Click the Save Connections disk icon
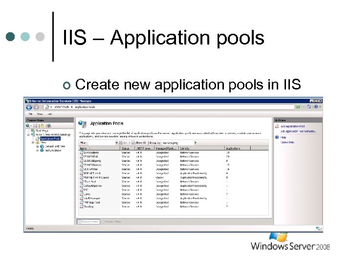 [35, 126]
